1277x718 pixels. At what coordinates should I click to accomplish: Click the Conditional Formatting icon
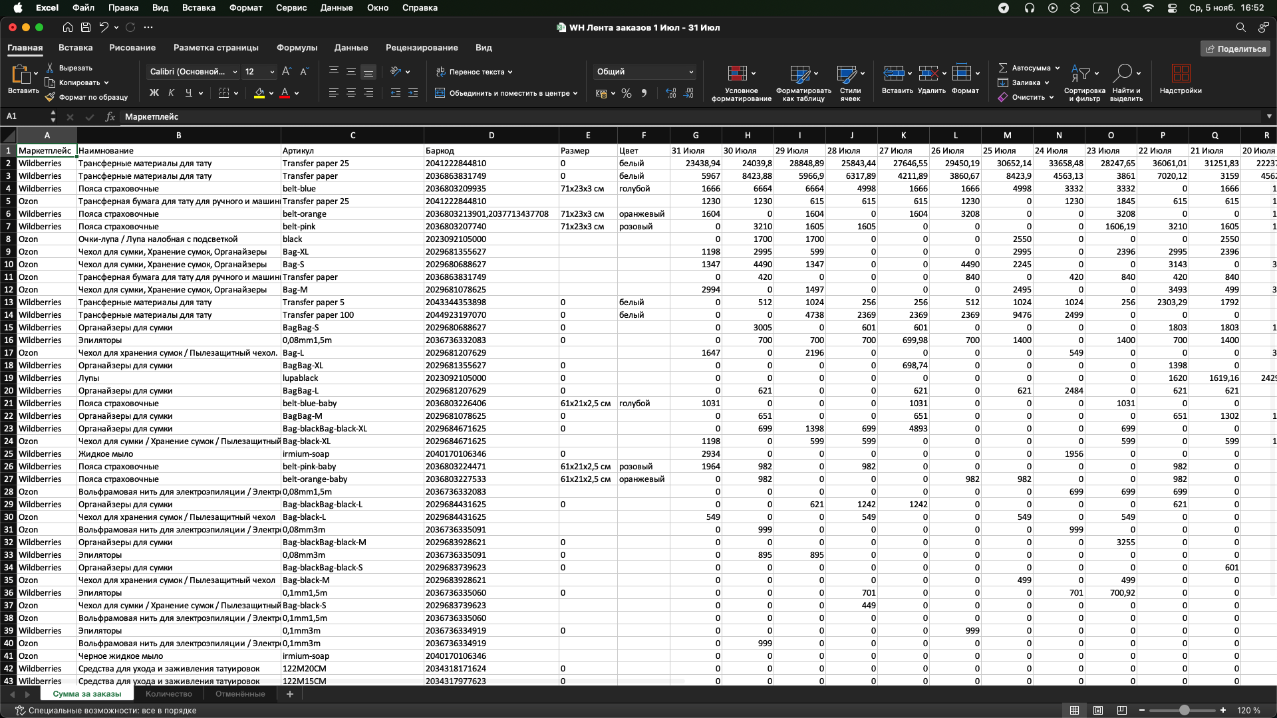(737, 74)
